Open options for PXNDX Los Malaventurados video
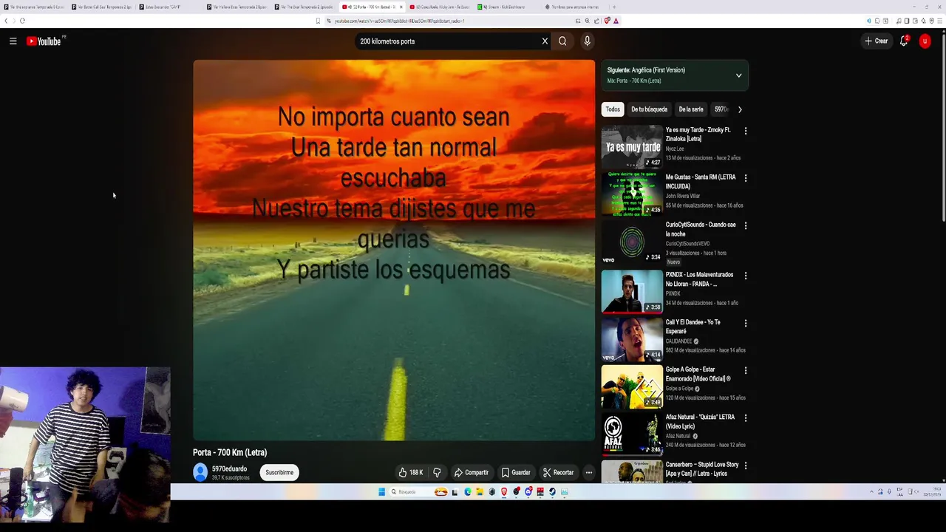946x532 pixels. pos(745,276)
